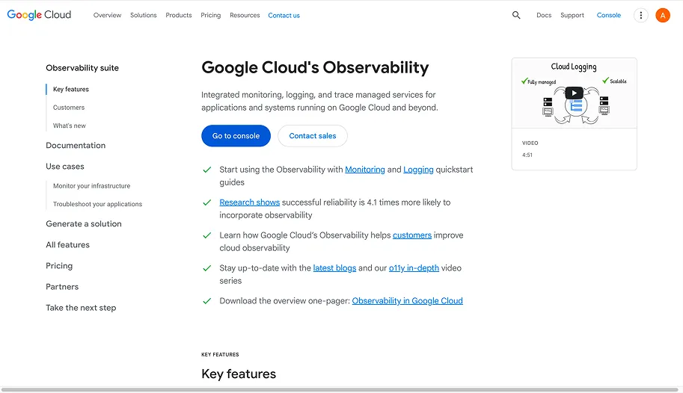Go to Customers in sidebar
The width and height of the screenshot is (683, 393).
click(x=69, y=108)
